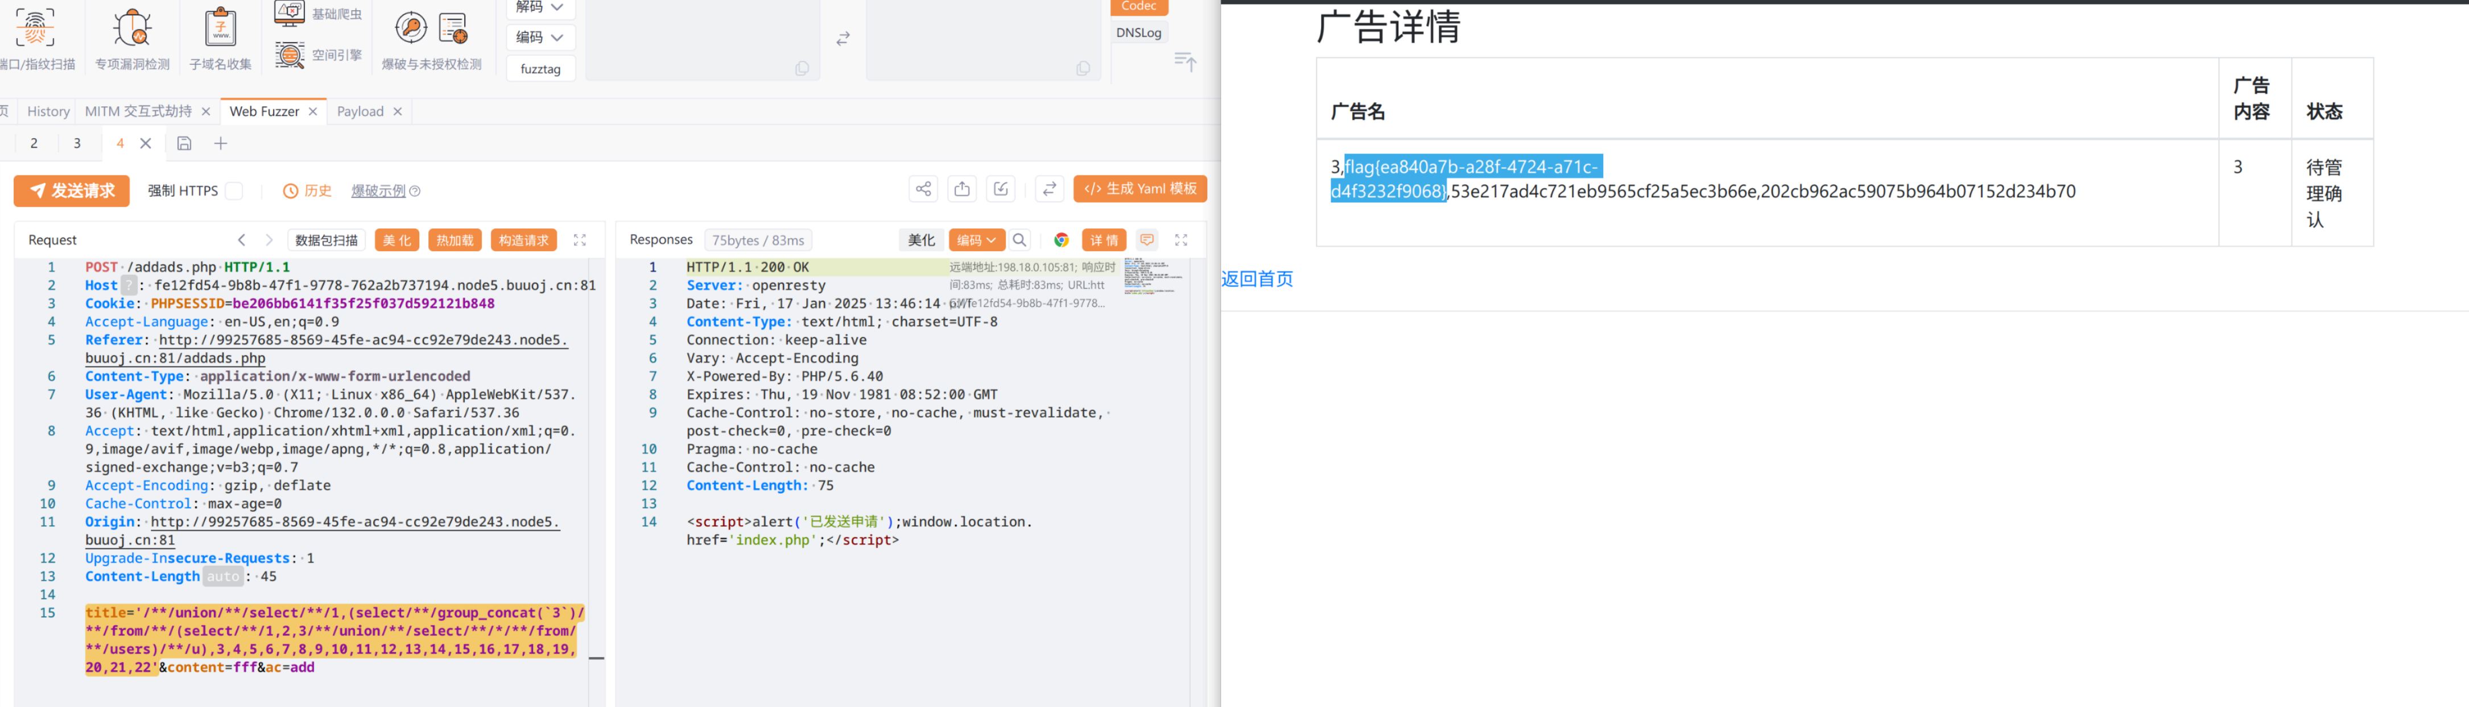Image resolution: width=2469 pixels, height=707 pixels.
Task: Open the 详情 details button
Action: point(1104,239)
